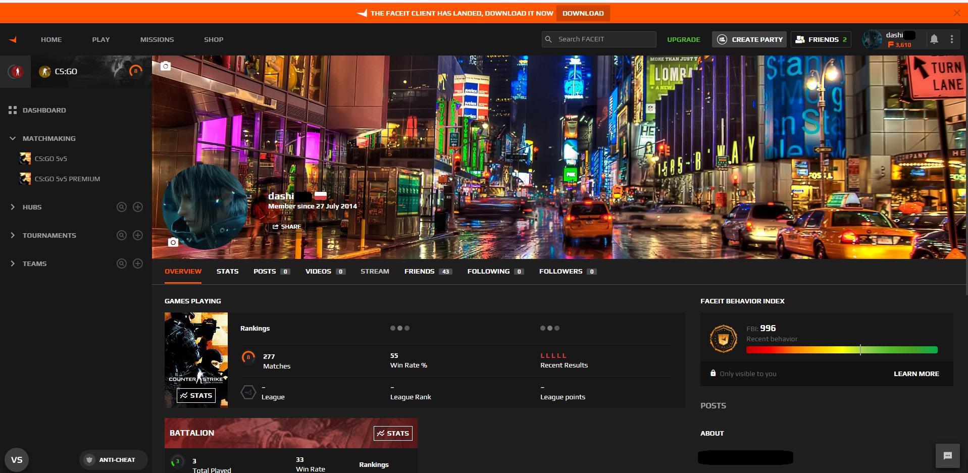Image resolution: width=968 pixels, height=473 pixels.
Task: Open the Friends tab with 43 friends
Action: click(x=428, y=272)
